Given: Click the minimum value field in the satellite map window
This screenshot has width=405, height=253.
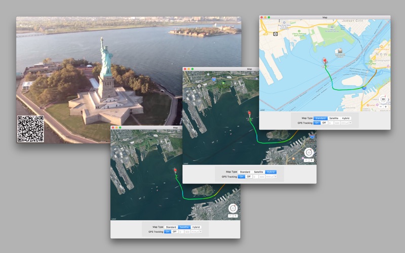Looking at the screenshot, I should tap(181, 232).
